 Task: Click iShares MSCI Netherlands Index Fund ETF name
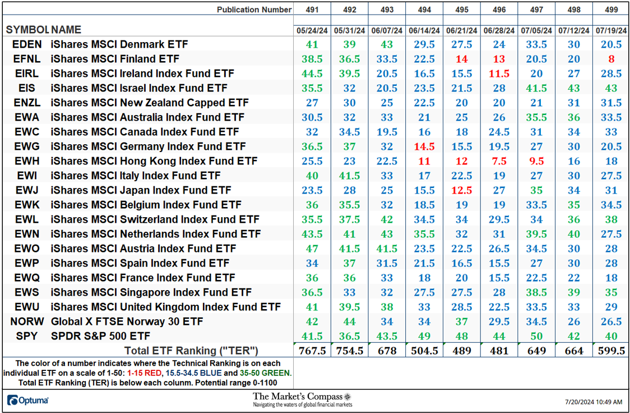pos(156,233)
